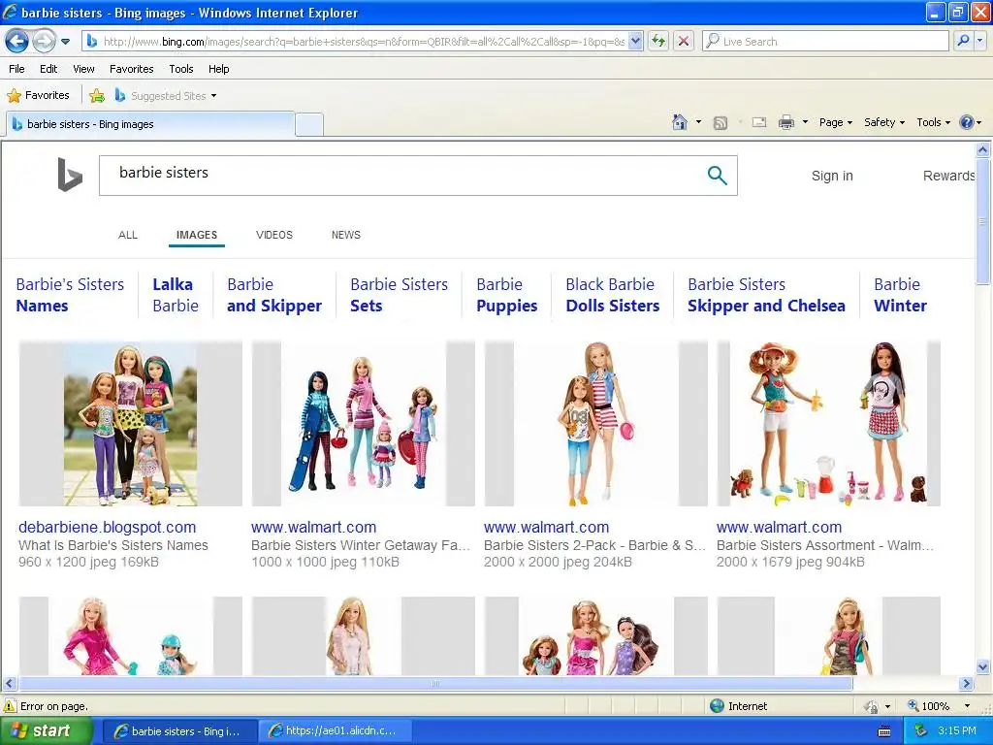Screen dimensions: 993x745
Task: Click the Bing search magnifier icon
Action: pos(717,176)
